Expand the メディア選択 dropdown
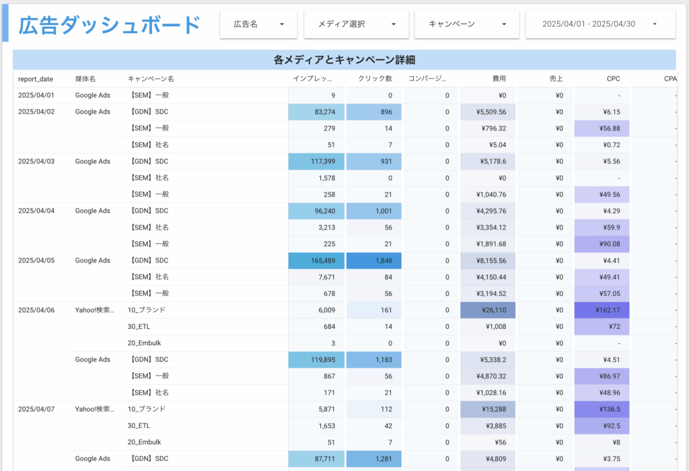Screen dimensions: 689x471 [x=356, y=24]
